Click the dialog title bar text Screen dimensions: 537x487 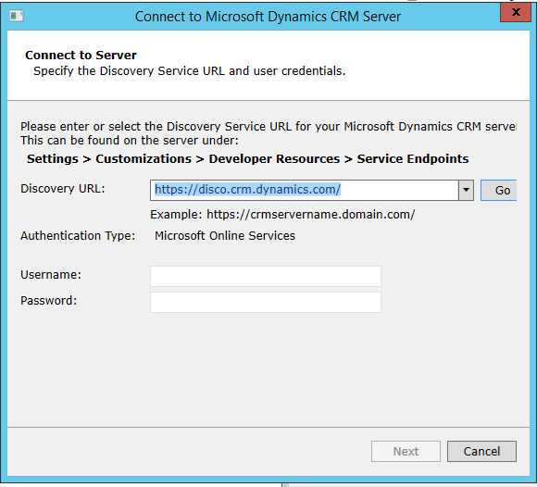click(268, 17)
